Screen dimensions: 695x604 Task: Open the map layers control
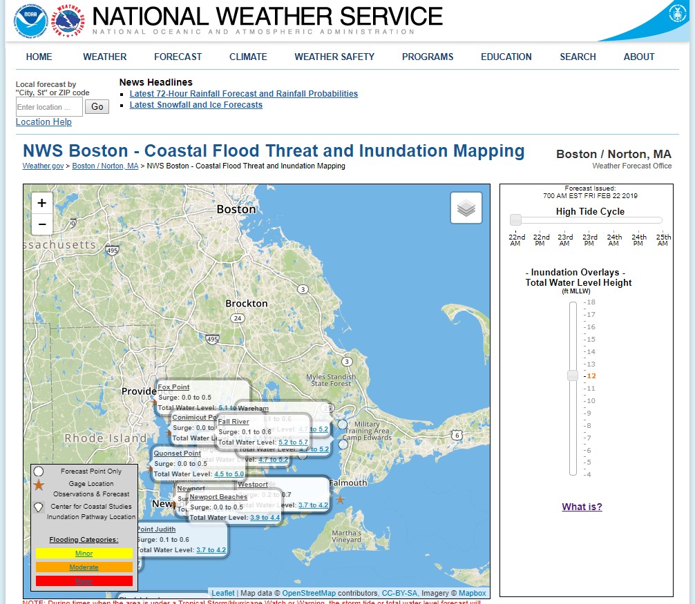coord(466,208)
